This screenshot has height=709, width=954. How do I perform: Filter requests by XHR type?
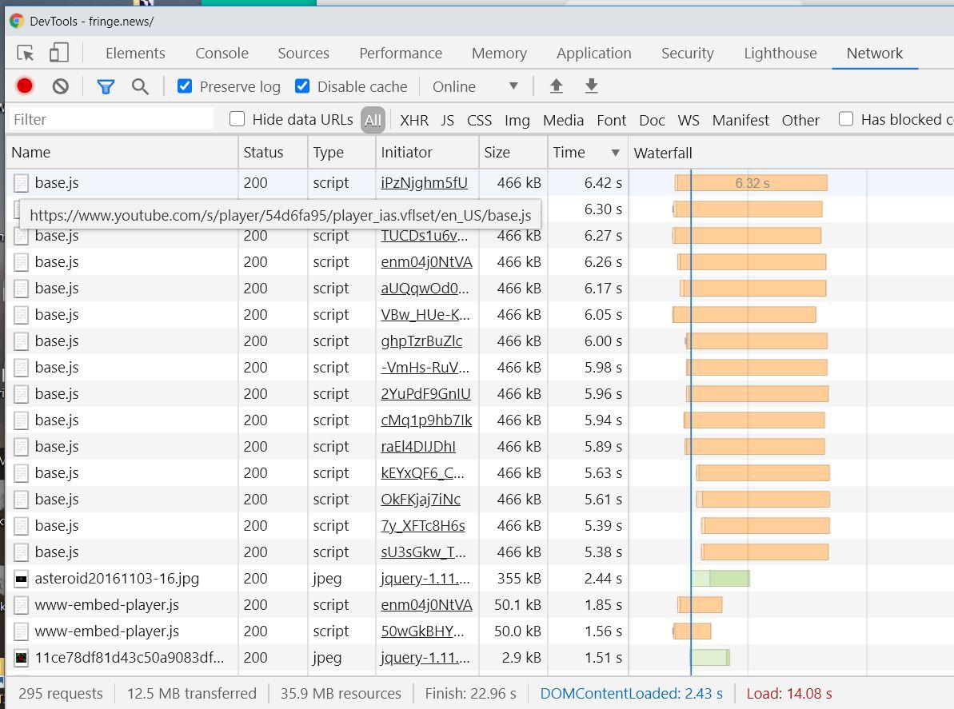tap(414, 120)
